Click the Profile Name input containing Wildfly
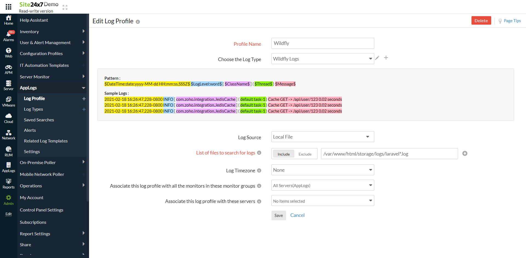The image size is (526, 258). [322, 43]
